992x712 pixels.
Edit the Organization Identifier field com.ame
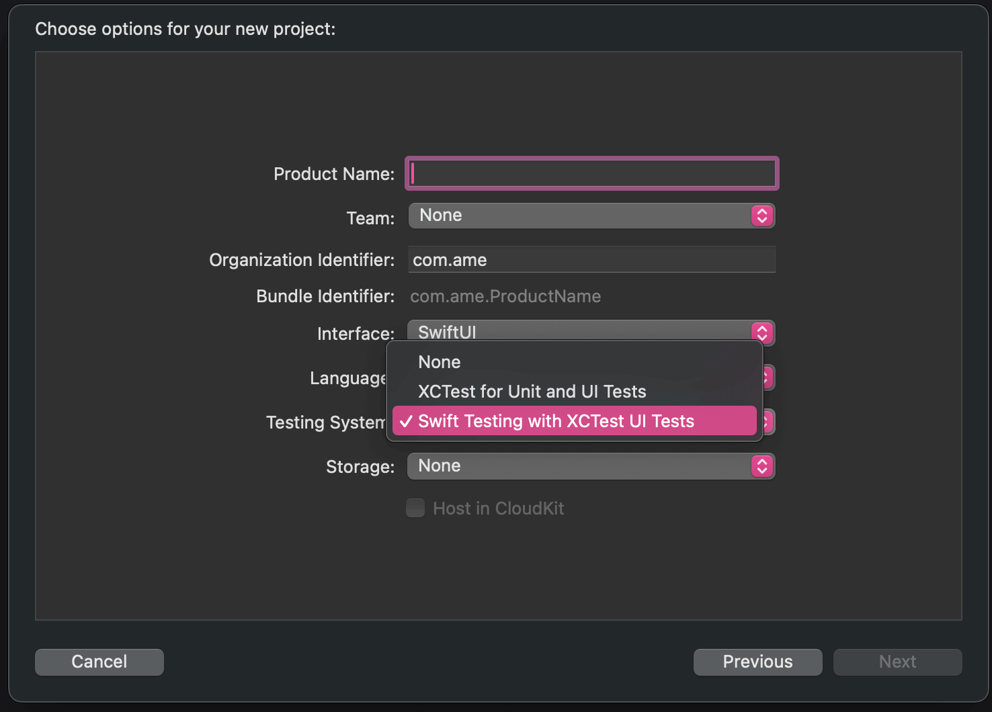591,259
